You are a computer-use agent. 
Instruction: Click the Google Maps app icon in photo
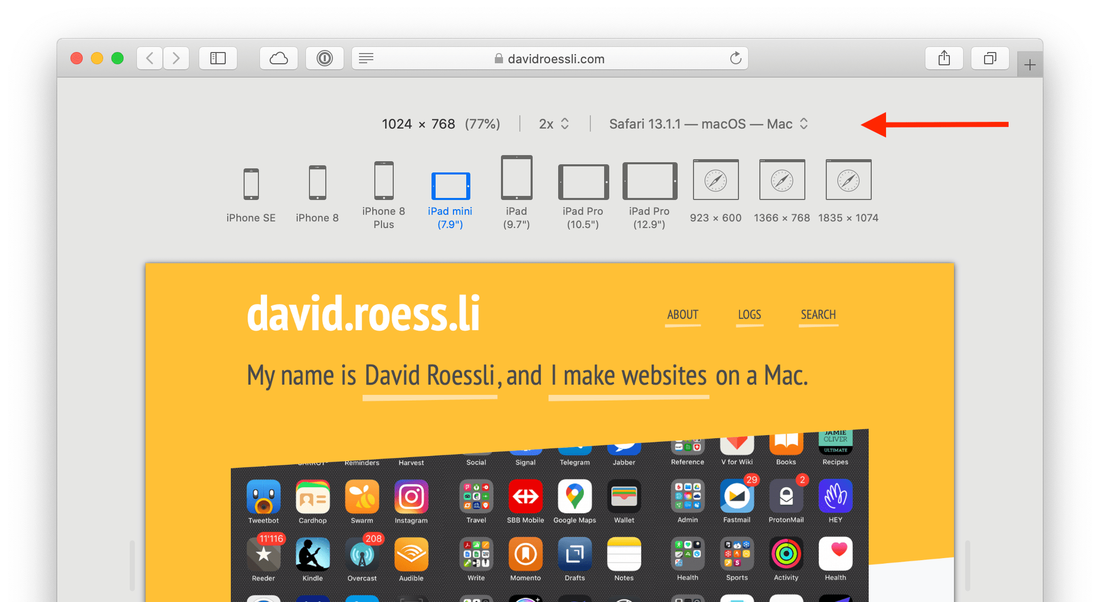point(575,496)
